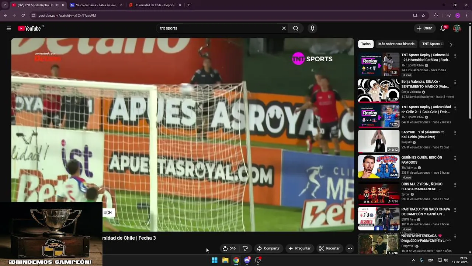Open the YouTube guide hamburger menu
472x266 pixels.
pyautogui.click(x=9, y=28)
